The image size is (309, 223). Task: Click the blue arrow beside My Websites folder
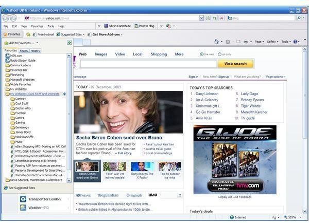(64, 94)
